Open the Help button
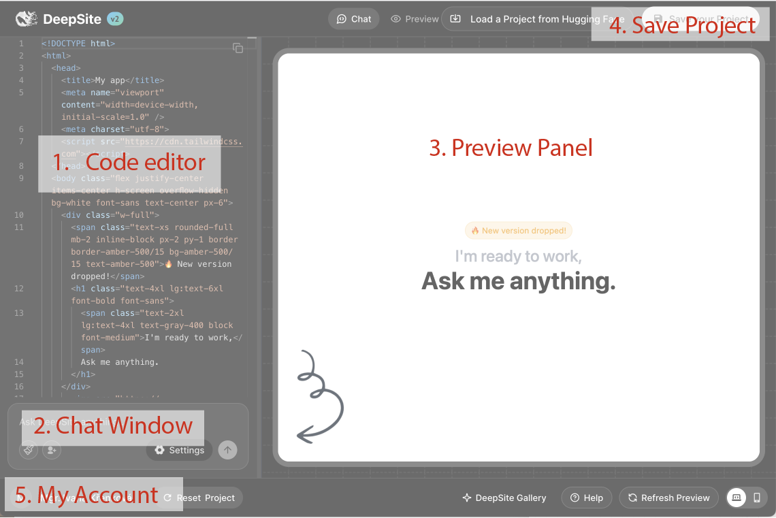776x518 pixels. click(587, 498)
